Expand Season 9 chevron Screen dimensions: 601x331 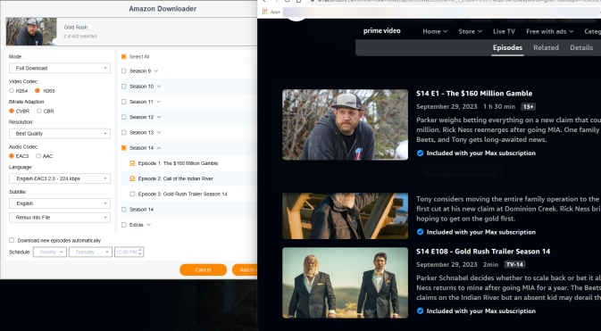[156, 70]
